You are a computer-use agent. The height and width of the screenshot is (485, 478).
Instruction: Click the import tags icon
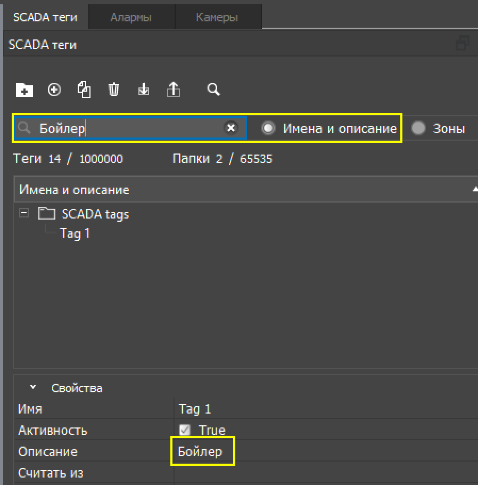[143, 90]
